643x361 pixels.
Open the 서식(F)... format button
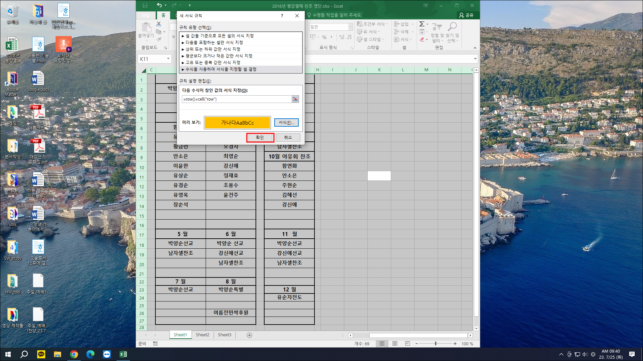286,123
